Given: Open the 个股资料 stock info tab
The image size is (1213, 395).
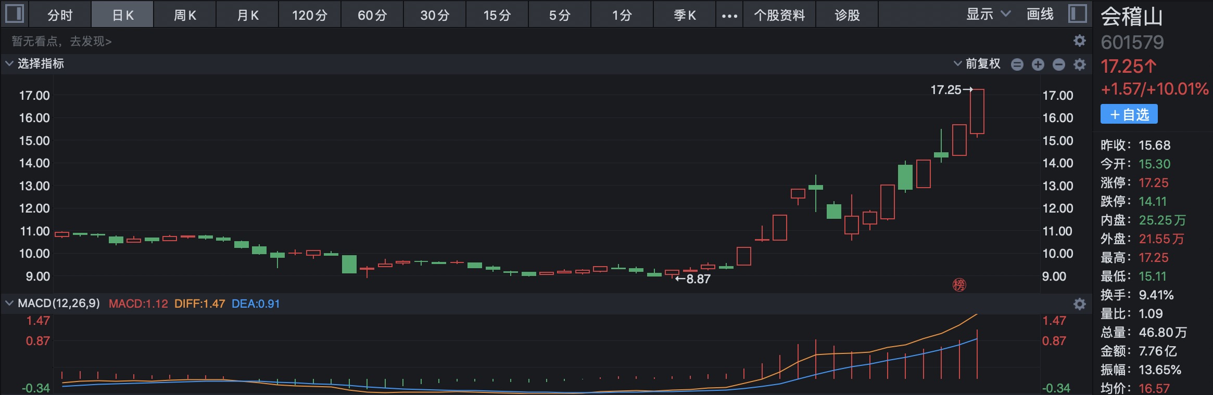Looking at the screenshot, I should (779, 15).
